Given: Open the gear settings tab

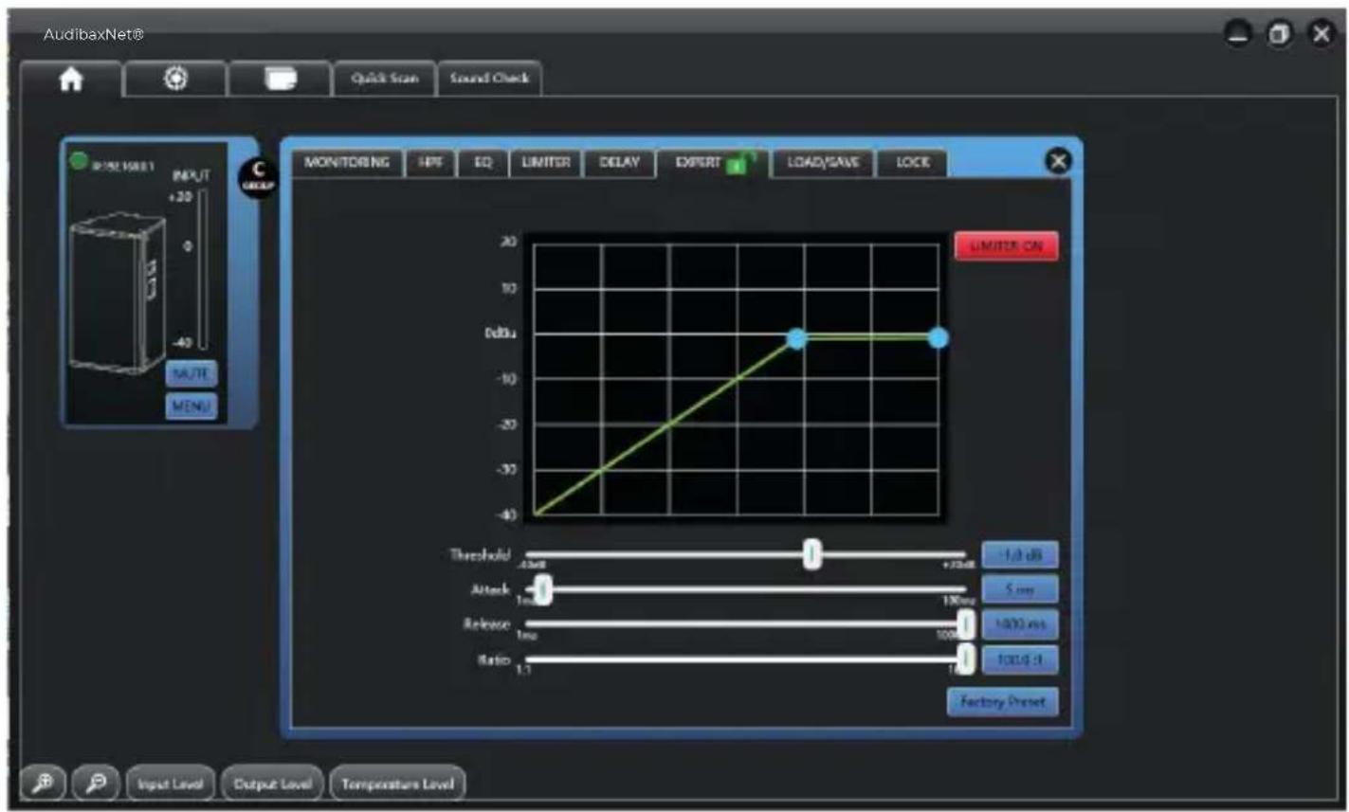Looking at the screenshot, I should [175, 80].
